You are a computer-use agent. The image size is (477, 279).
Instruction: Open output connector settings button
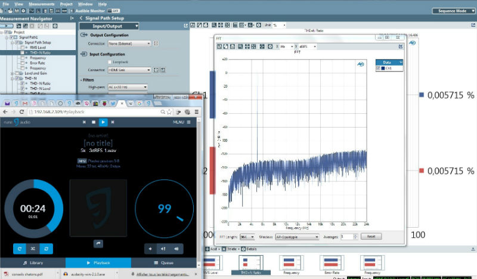pyautogui.click(x=156, y=44)
